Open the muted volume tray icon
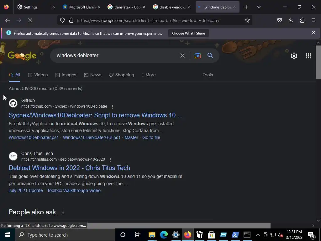 pos(280,235)
